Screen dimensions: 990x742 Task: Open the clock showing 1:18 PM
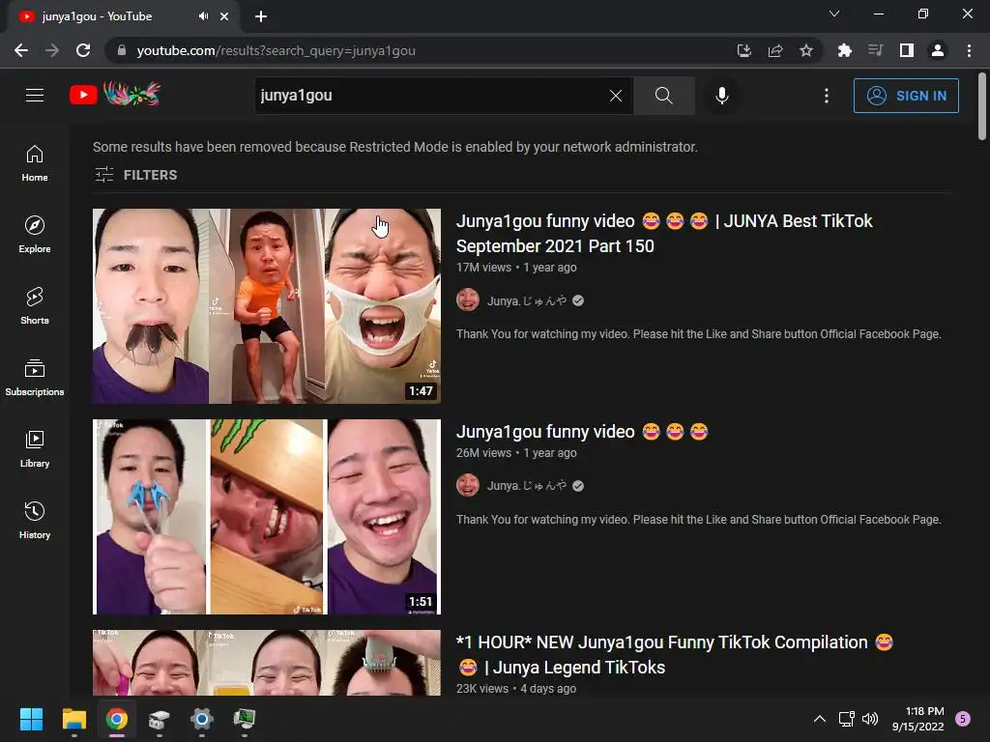[x=918, y=719]
